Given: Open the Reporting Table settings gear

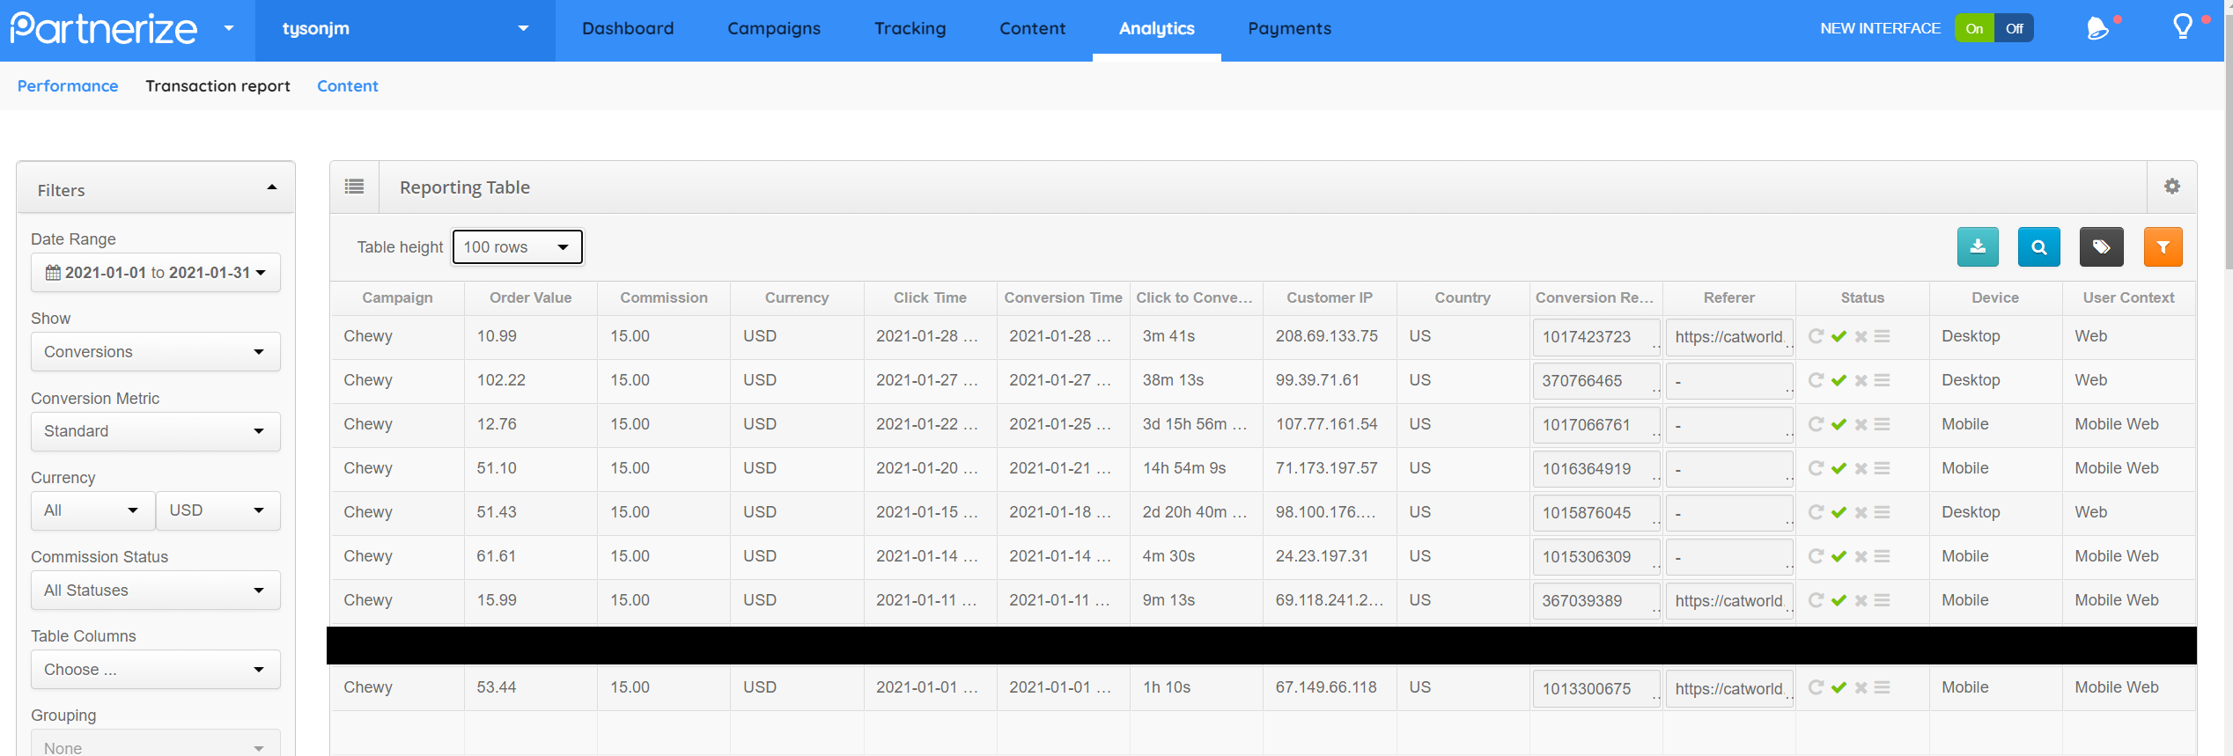Looking at the screenshot, I should coord(2172,187).
